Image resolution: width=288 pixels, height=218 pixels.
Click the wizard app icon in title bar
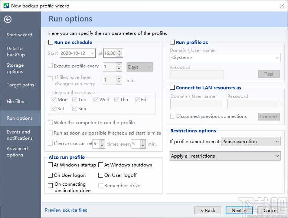(6, 6)
